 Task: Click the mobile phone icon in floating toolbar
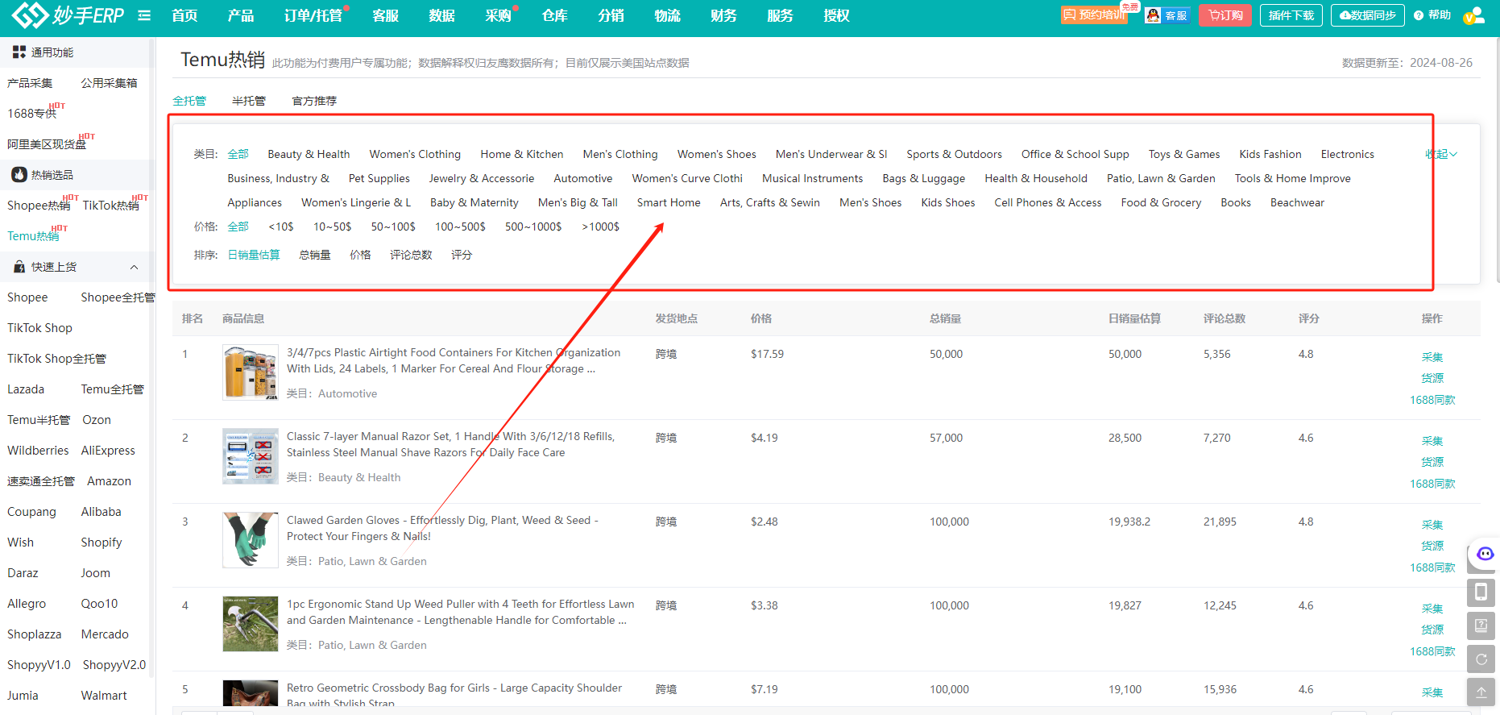click(x=1481, y=592)
